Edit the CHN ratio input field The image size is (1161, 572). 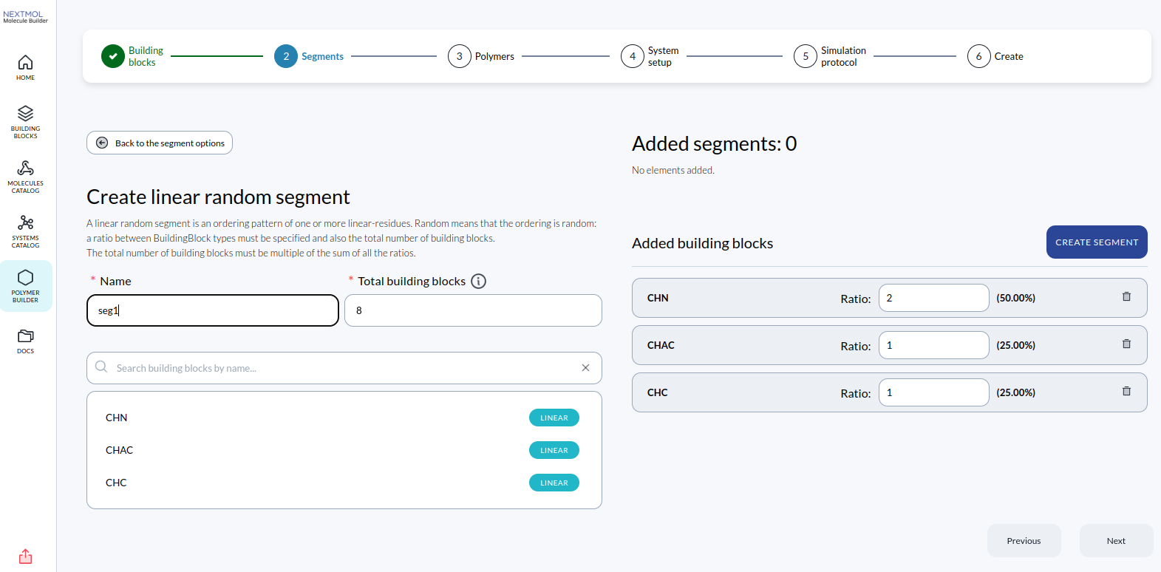click(x=933, y=298)
